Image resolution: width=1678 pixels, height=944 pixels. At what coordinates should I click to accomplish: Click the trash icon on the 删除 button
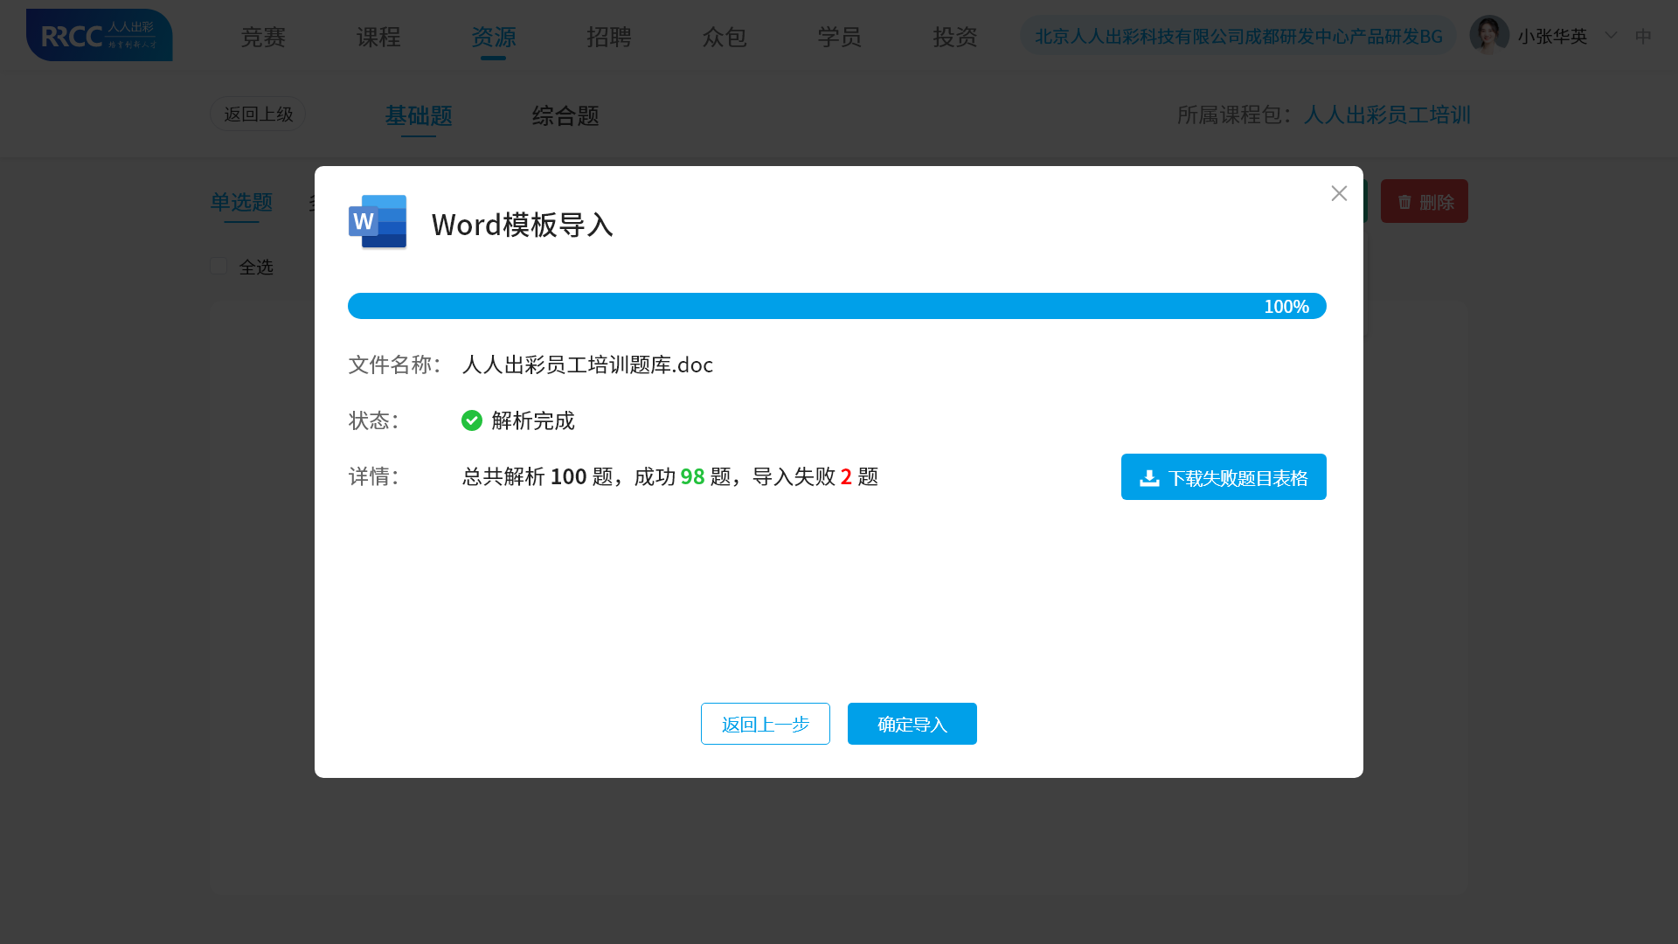tap(1404, 202)
